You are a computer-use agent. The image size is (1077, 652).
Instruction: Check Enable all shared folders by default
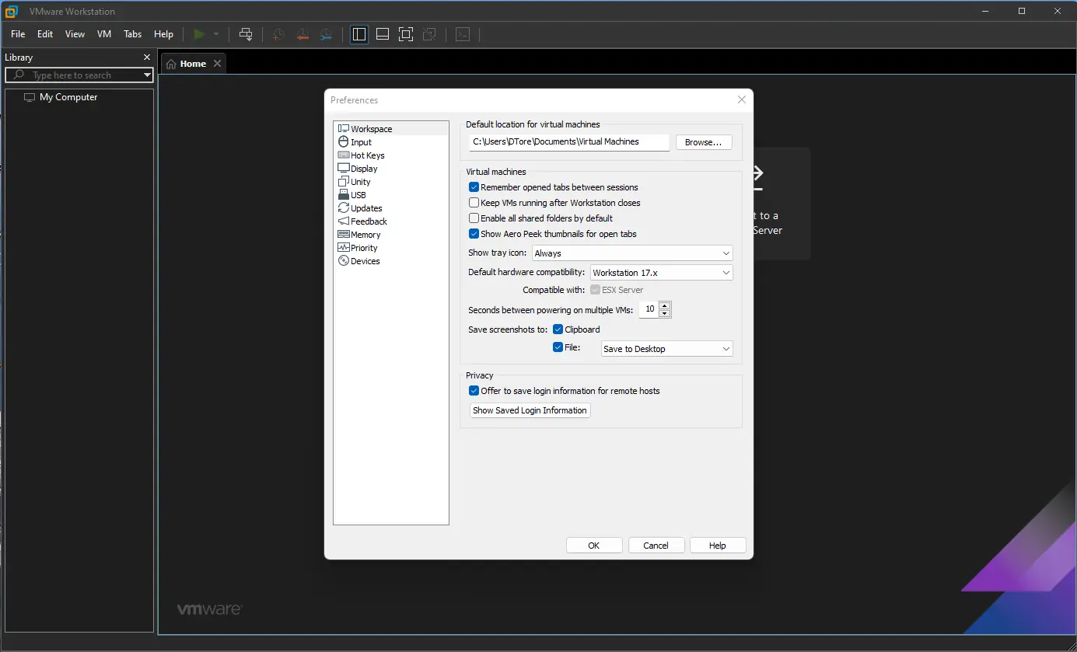(474, 218)
